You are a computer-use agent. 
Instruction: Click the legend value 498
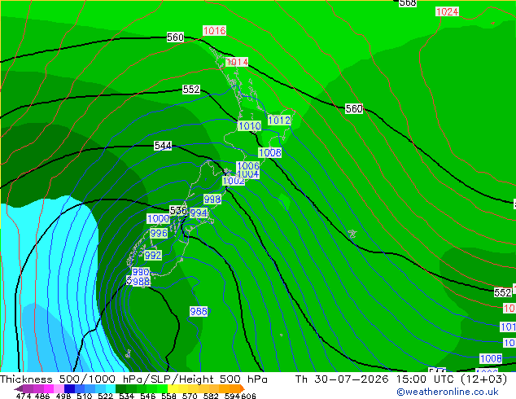coord(63,396)
